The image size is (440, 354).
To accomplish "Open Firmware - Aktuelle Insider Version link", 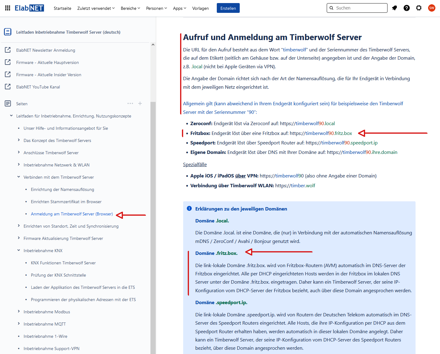I will [49, 75].
